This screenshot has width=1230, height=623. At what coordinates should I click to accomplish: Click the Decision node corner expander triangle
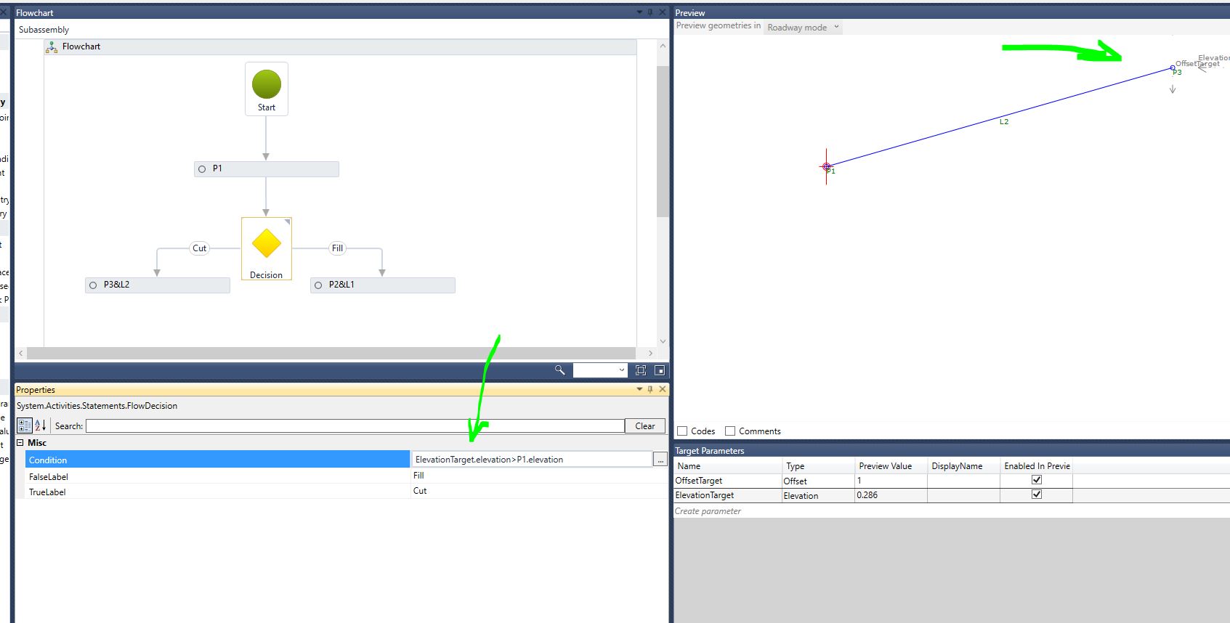pos(287,221)
